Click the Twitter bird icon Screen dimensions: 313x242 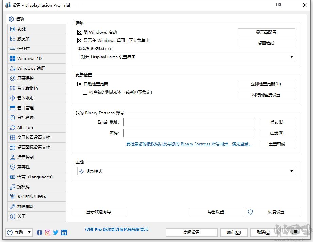pyautogui.click(x=55, y=232)
